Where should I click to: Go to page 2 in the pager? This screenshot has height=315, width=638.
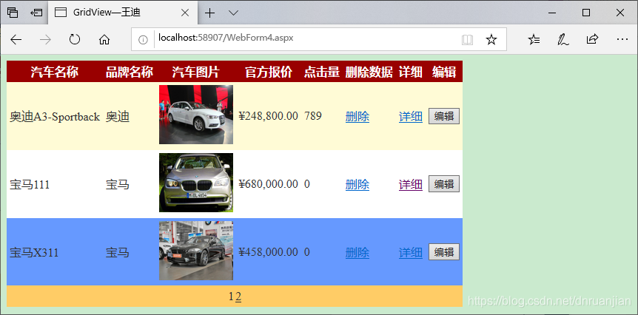(x=238, y=297)
